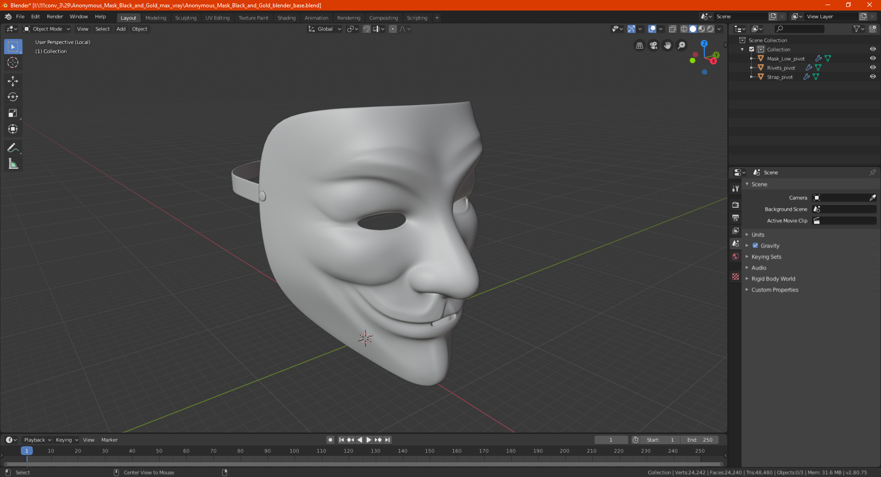
Task: Select the Cursor tool
Action: [13, 62]
